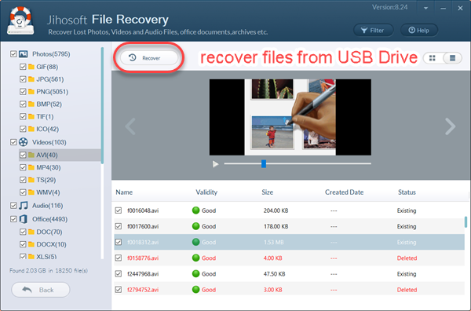Click the TIF(1) folder icon
471x311 pixels.
(x=31, y=116)
